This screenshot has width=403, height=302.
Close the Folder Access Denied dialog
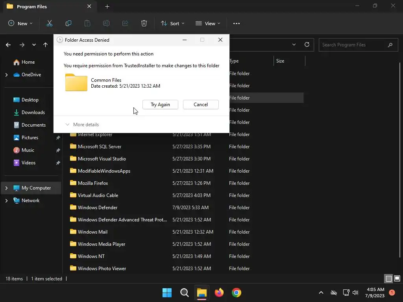click(x=220, y=40)
